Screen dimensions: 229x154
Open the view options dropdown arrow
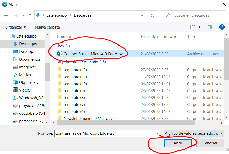click(x=199, y=27)
